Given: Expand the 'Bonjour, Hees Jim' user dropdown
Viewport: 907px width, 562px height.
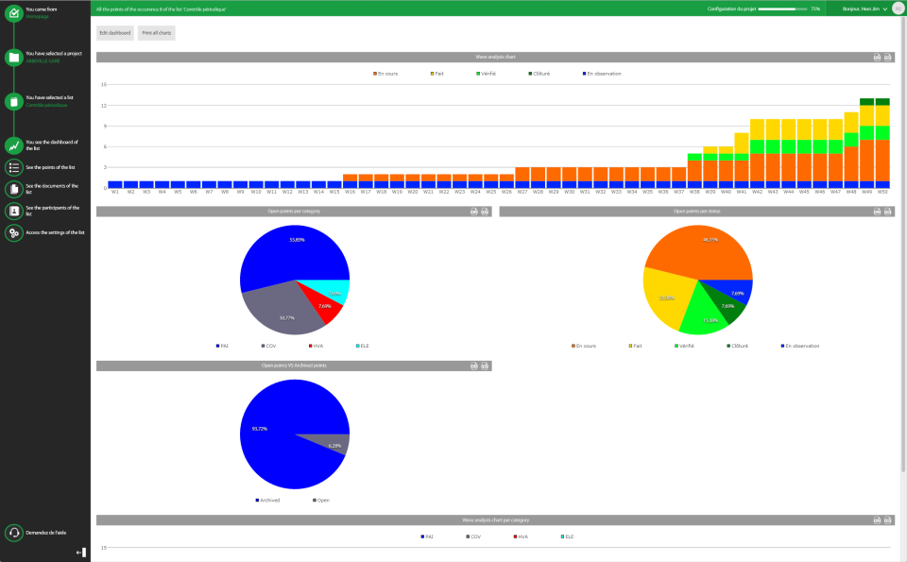Looking at the screenshot, I should [864, 9].
